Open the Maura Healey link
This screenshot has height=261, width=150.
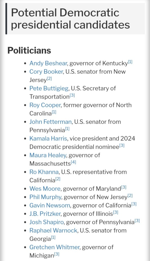coord(48,155)
